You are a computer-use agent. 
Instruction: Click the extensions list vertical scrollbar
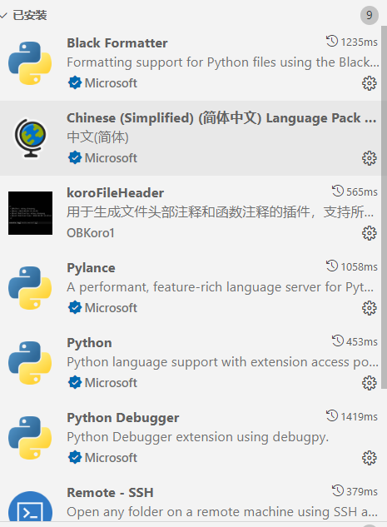pyautogui.click(x=384, y=208)
